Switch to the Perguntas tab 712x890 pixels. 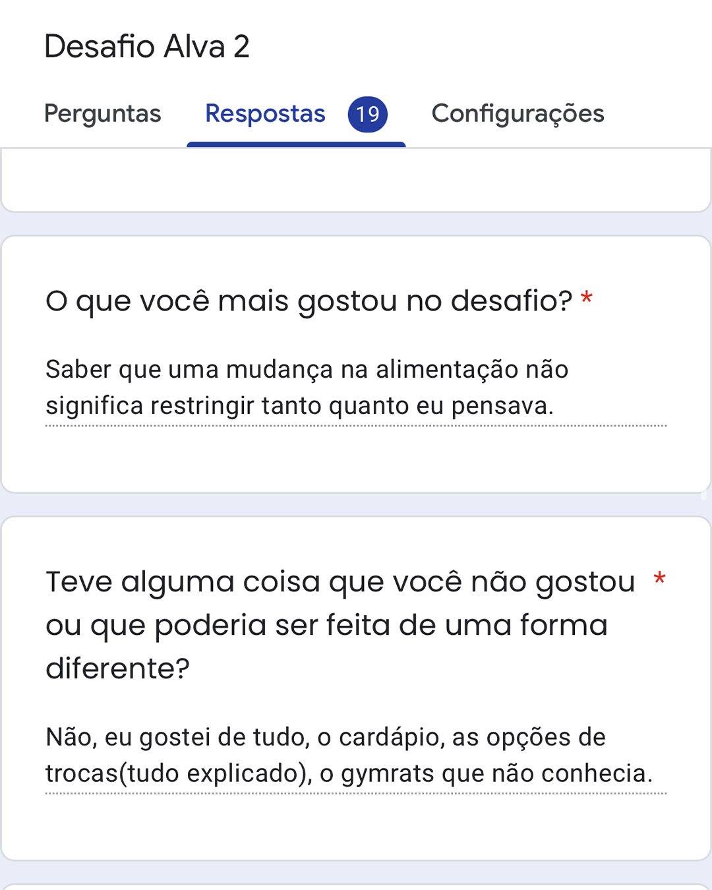[102, 114]
